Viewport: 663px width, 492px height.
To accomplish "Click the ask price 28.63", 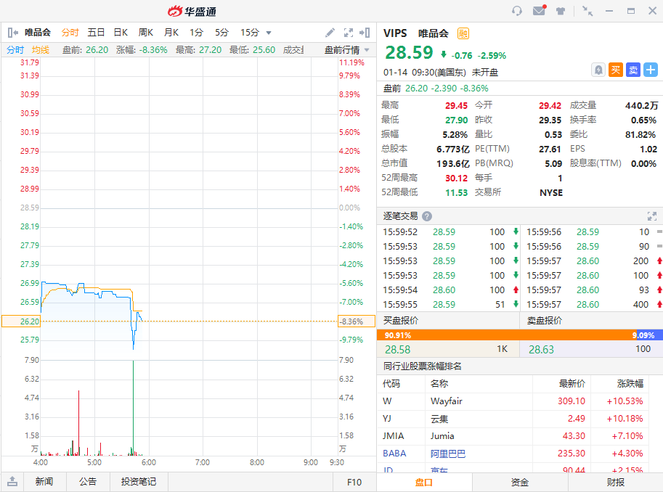I will tap(541, 350).
